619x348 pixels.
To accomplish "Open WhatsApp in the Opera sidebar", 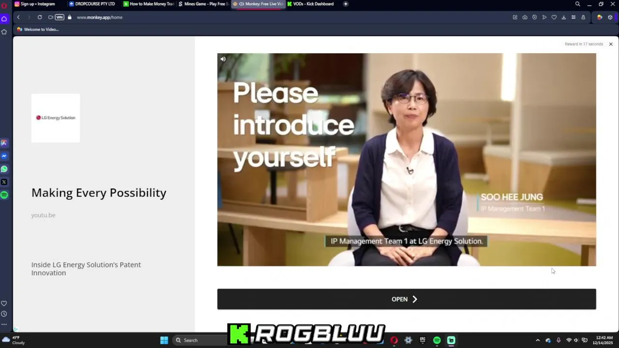I will tap(4, 169).
